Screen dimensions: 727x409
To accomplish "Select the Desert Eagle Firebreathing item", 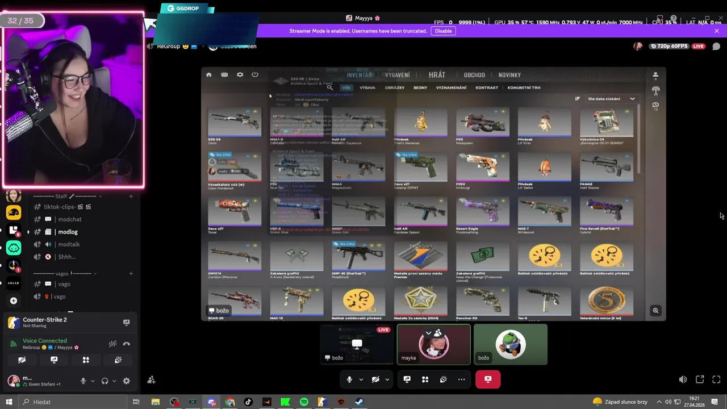I will click(x=482, y=211).
